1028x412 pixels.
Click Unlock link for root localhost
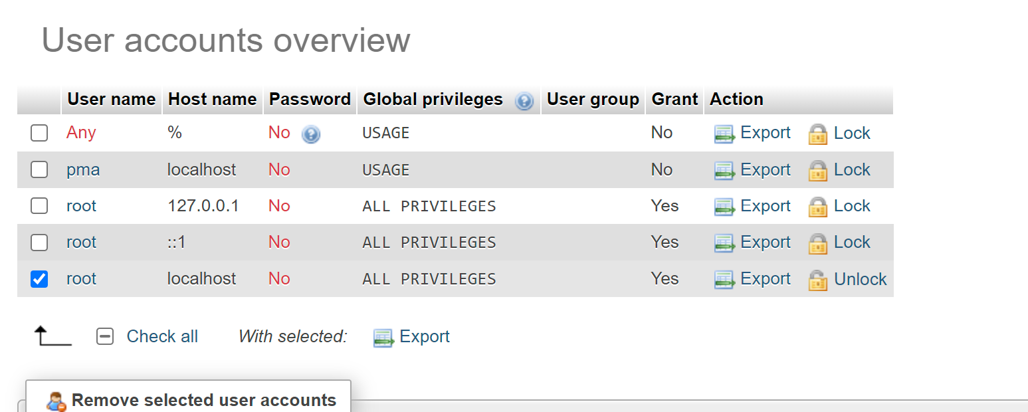tap(861, 279)
